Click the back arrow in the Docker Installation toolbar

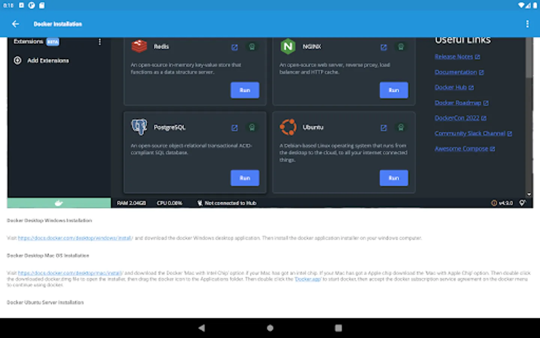(x=15, y=24)
